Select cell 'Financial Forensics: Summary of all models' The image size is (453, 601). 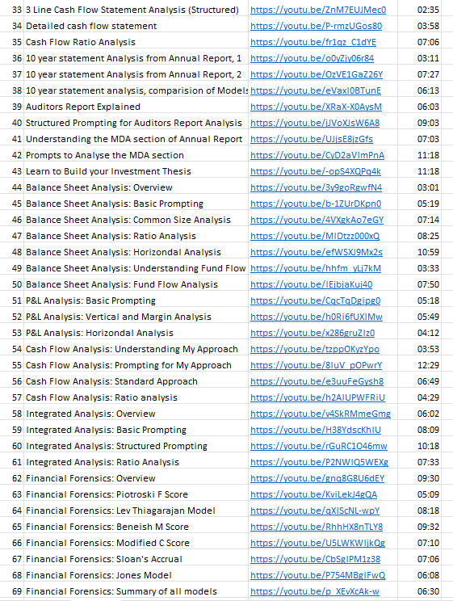pos(136,591)
